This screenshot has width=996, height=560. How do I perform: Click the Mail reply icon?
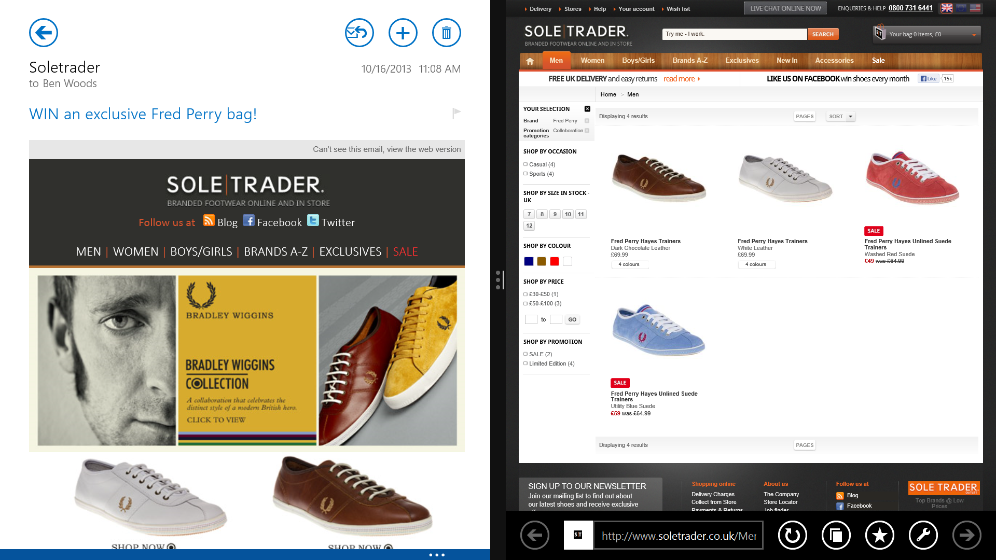point(359,33)
